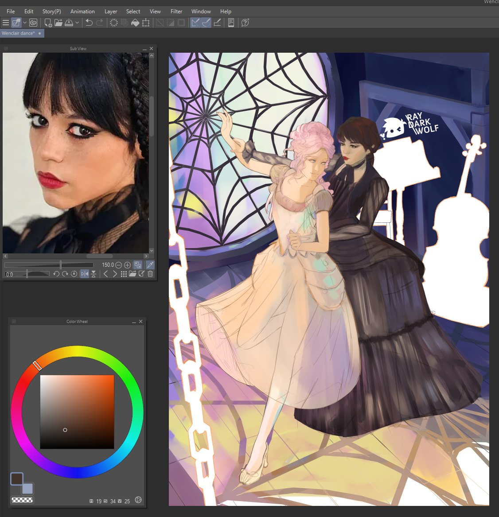Open Sub View image for editing
499x517 pixels.
click(141, 274)
